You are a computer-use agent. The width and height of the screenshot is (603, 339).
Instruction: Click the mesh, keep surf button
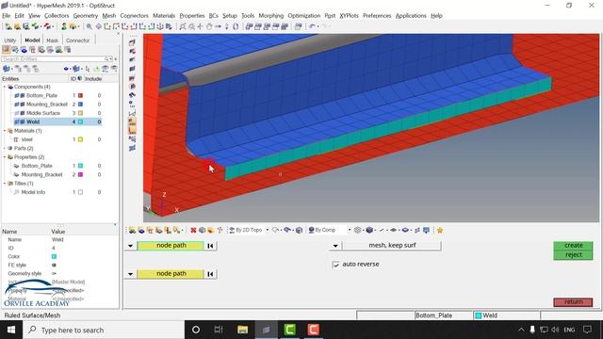pos(392,246)
